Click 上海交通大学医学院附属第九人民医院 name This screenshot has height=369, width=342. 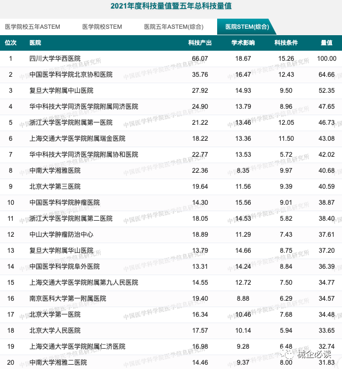point(84,283)
